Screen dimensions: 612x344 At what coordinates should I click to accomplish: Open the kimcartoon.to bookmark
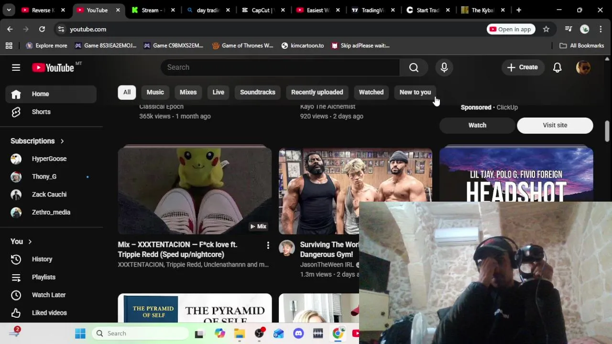point(303,45)
